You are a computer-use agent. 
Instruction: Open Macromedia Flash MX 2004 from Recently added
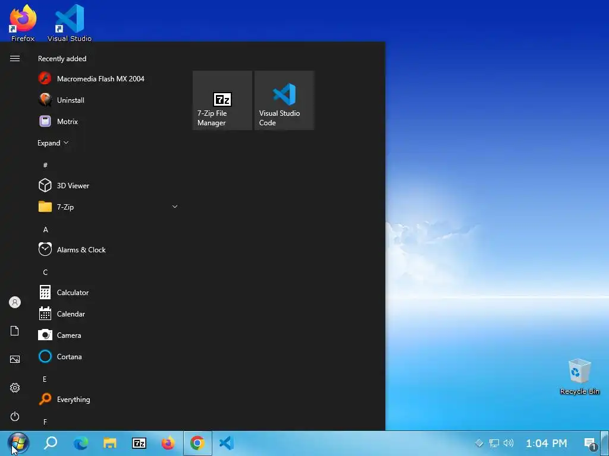(x=109, y=79)
